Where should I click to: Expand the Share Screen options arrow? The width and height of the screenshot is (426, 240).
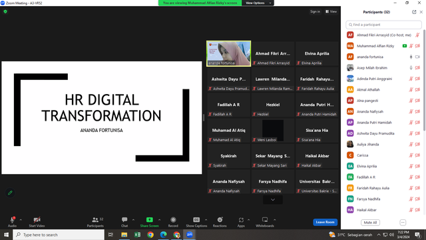[159, 219]
